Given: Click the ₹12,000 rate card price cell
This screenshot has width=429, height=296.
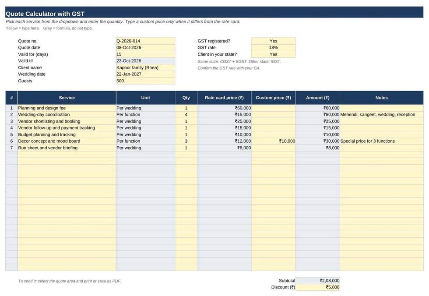Looking at the screenshot, I should (224, 141).
